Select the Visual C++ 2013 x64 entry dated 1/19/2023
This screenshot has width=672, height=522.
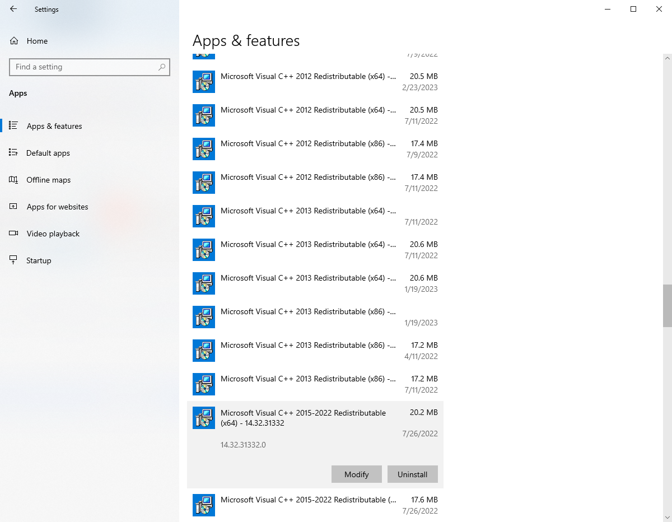[x=315, y=283]
